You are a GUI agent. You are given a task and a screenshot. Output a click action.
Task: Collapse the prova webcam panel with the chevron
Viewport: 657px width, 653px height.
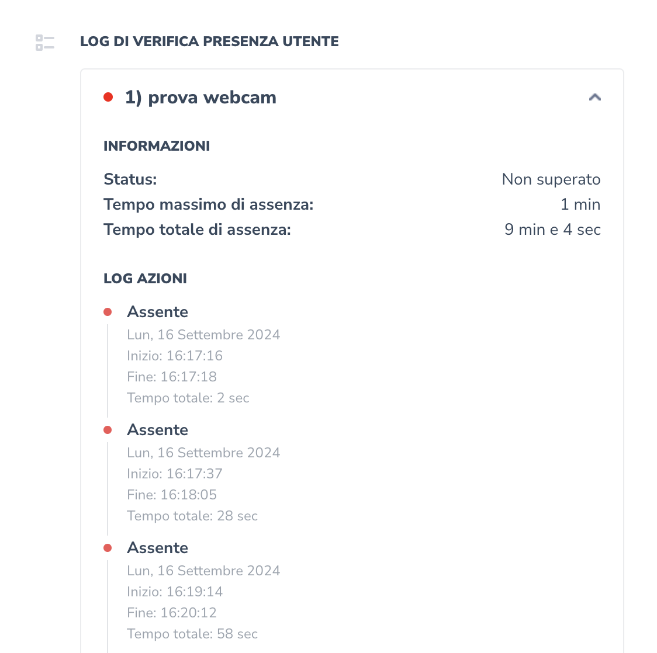[x=594, y=98]
